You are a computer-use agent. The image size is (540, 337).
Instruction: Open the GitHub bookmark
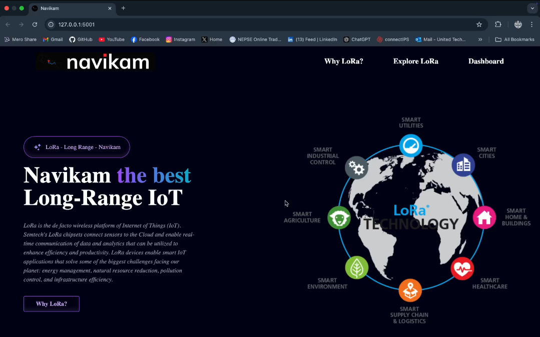coord(81,39)
